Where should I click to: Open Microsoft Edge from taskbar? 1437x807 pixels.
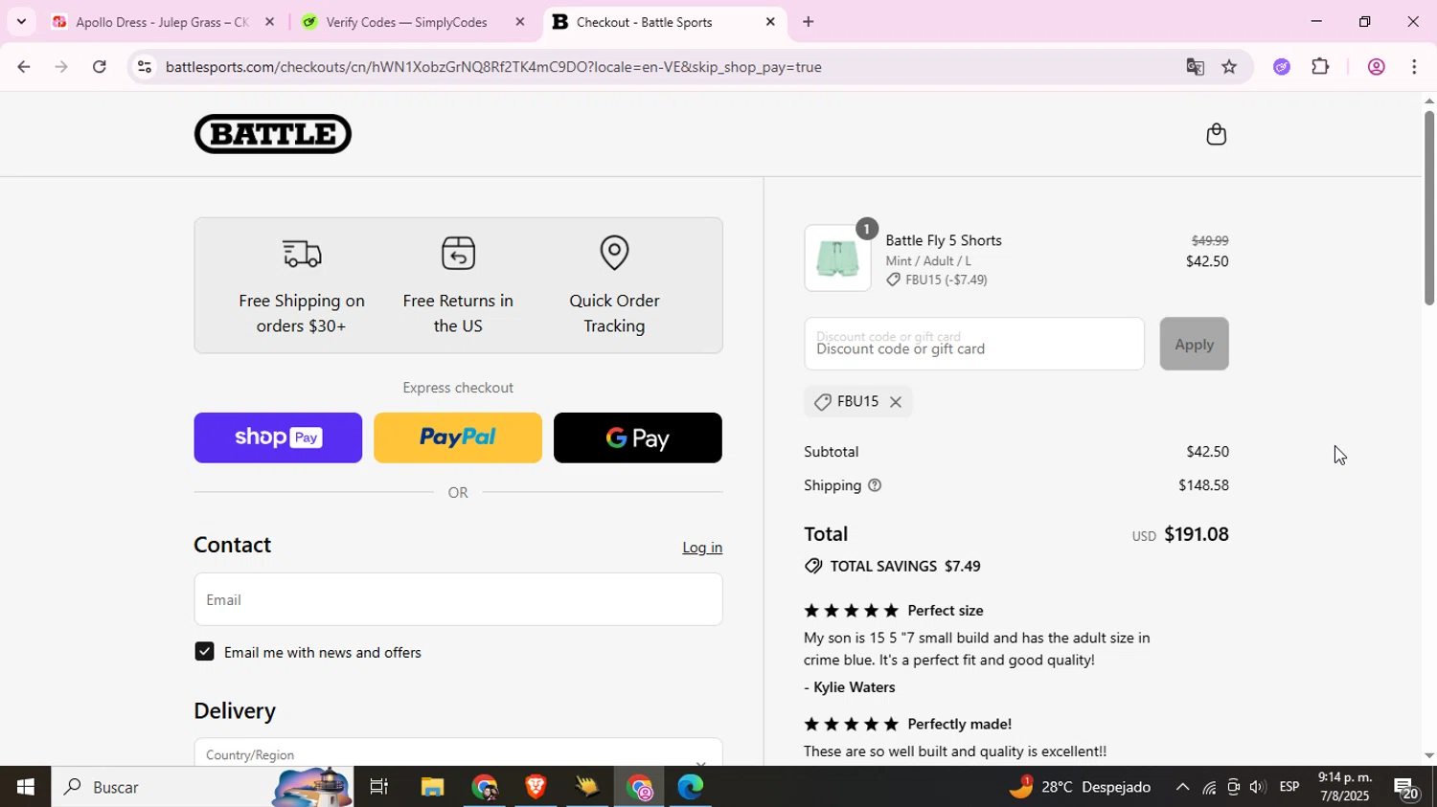click(691, 787)
